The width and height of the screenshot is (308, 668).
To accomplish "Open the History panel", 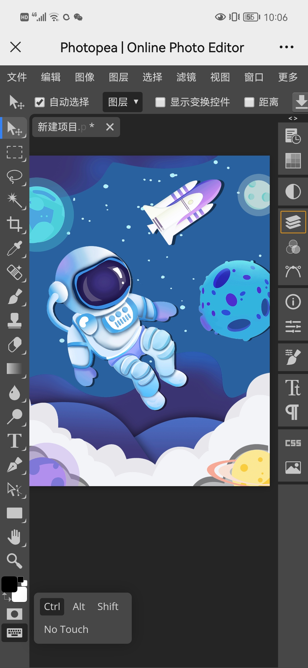I will click(x=293, y=136).
